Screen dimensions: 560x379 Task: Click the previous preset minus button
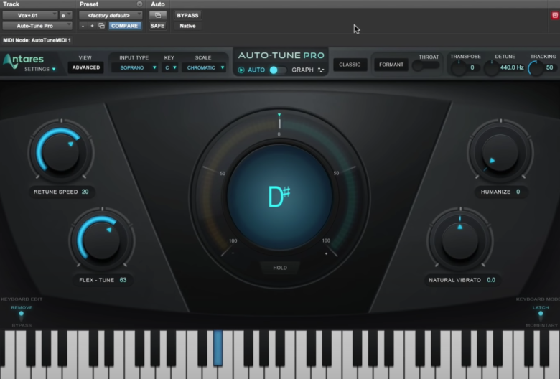[83, 26]
